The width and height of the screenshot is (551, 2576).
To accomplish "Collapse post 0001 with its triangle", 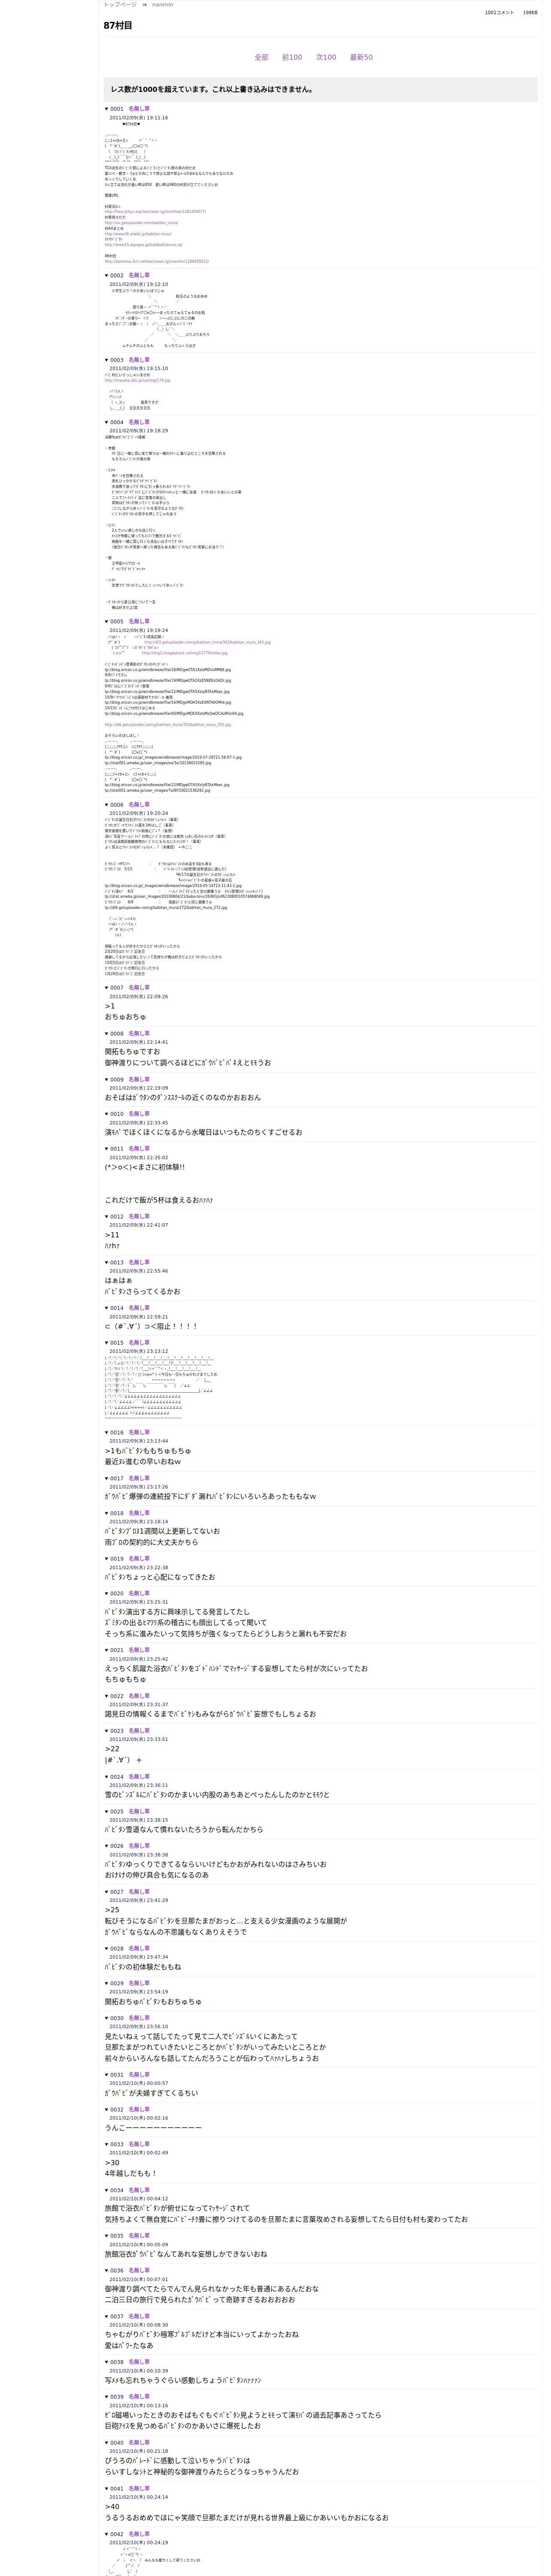I will 107,109.
